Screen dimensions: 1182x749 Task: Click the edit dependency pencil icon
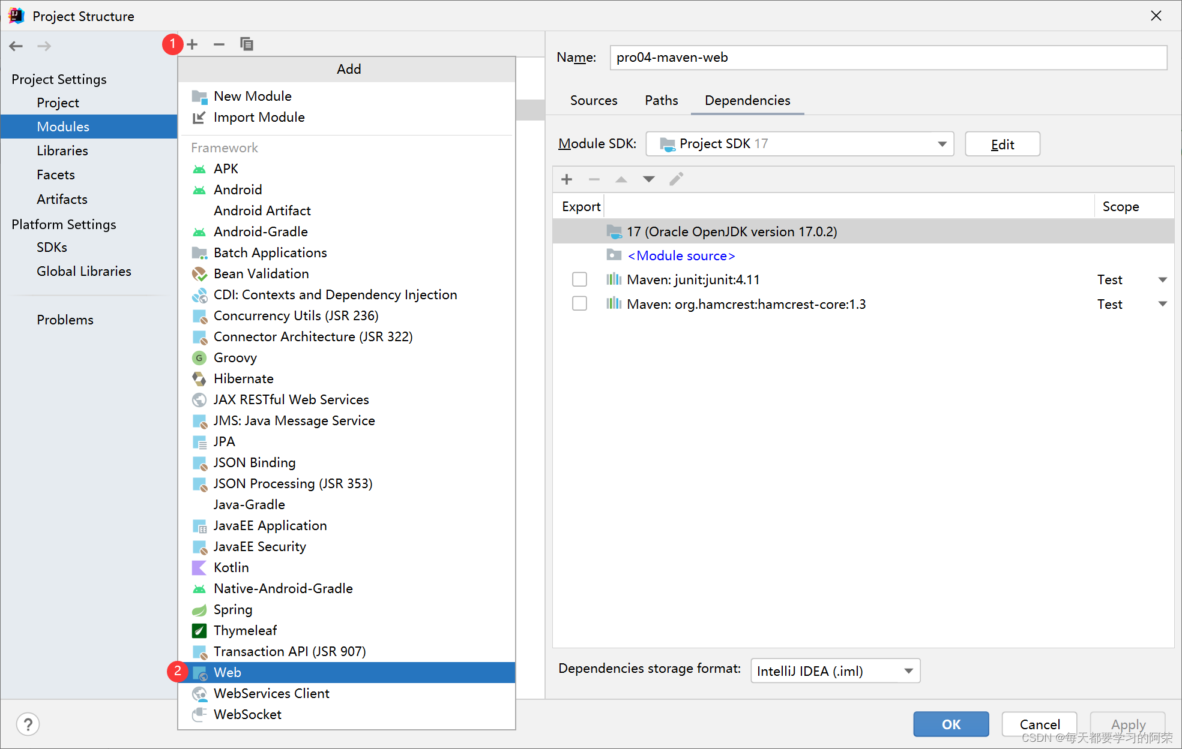point(677,179)
